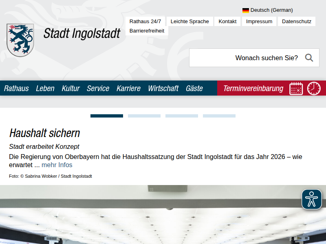
Task: Click the German flag language icon
Action: point(246,10)
